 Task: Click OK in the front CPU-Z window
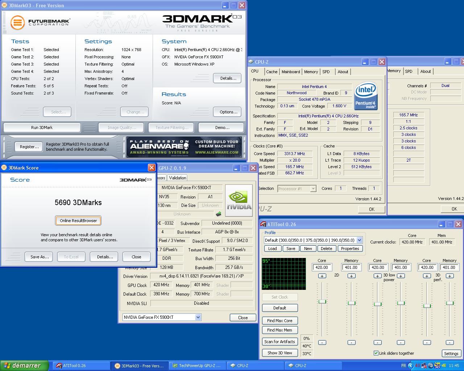click(x=372, y=209)
